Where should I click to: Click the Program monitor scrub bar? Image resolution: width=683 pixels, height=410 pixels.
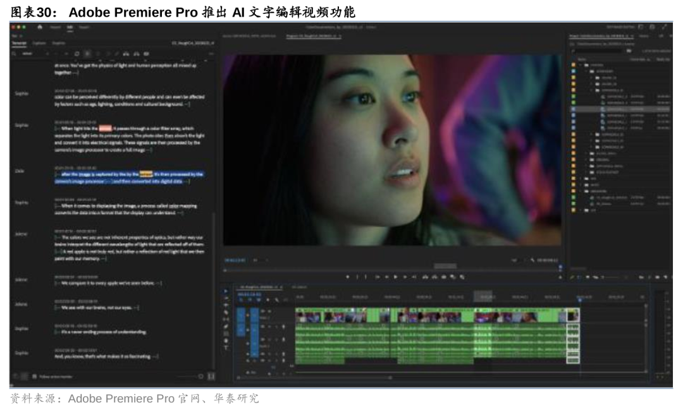tap(392, 270)
